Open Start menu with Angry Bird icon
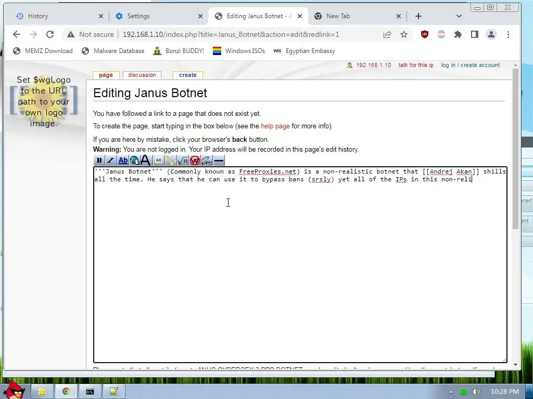533x399 pixels. (14, 390)
